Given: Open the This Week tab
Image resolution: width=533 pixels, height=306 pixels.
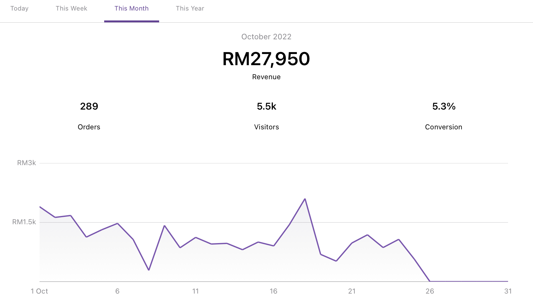Looking at the screenshot, I should (x=71, y=9).
